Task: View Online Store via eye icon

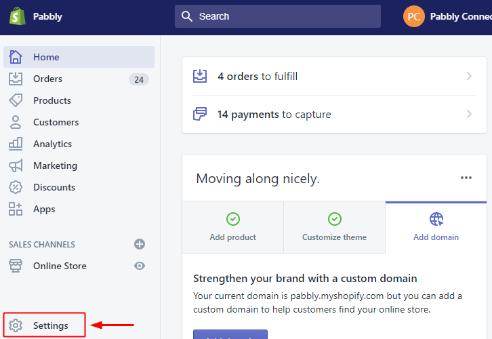Action: pos(140,266)
